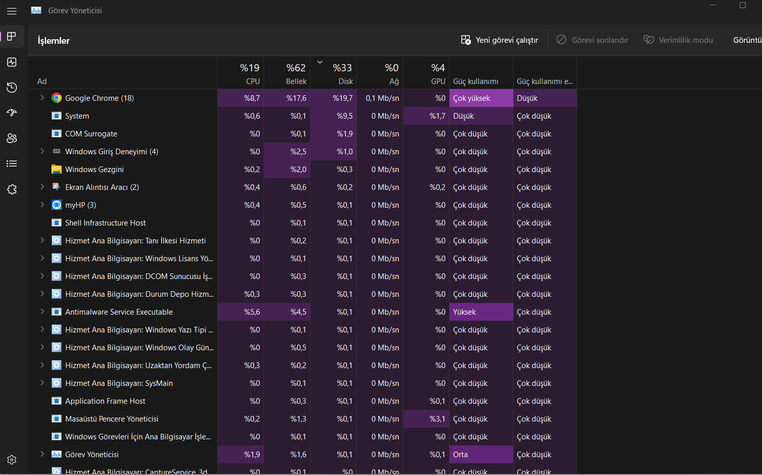This screenshot has width=762, height=475.
Task: Expand Antimalware Service Executable row
Action: click(x=42, y=312)
